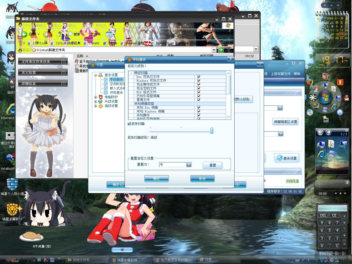This screenshot has width=352, height=264.
Task: Select 开机查杀 in the settings tree
Action: [116, 93]
